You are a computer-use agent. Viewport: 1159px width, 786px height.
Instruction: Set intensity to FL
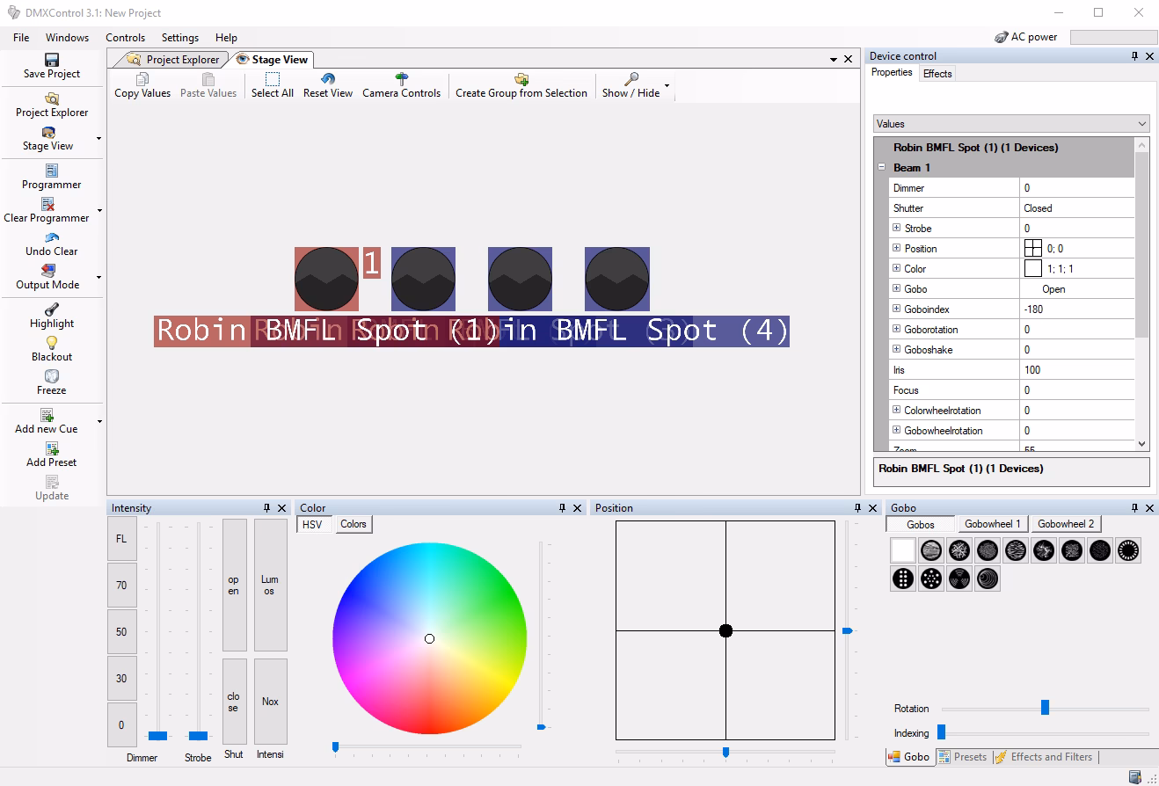122,539
